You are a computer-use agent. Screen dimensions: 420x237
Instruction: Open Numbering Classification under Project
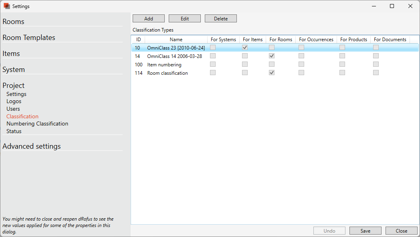pos(37,123)
